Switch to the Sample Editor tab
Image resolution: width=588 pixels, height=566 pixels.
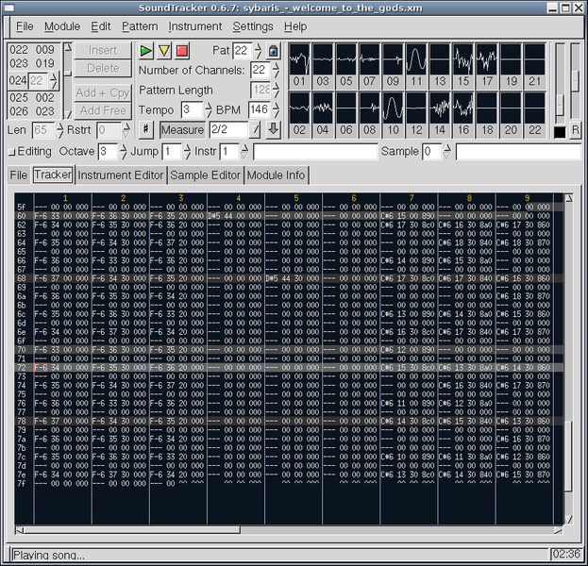(x=206, y=175)
